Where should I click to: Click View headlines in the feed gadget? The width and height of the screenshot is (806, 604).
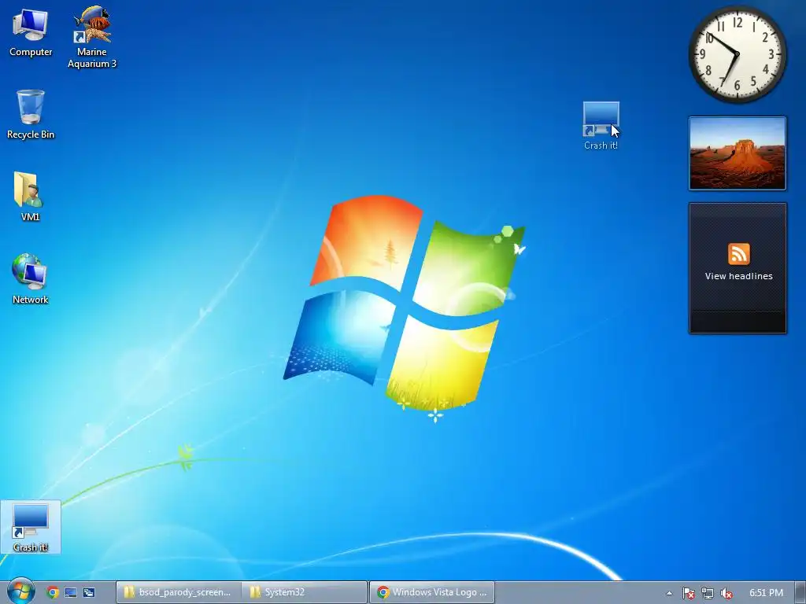[738, 276]
